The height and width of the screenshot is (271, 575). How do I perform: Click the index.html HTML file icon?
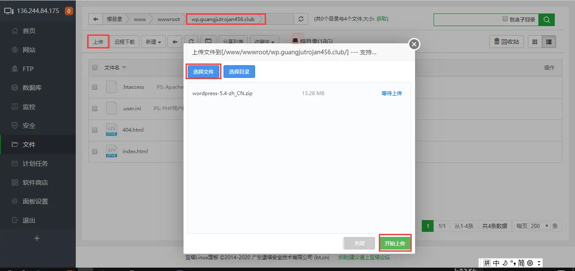112,151
